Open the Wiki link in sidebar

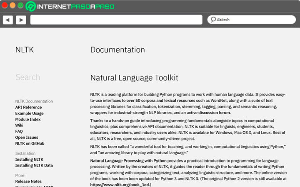click(19, 125)
